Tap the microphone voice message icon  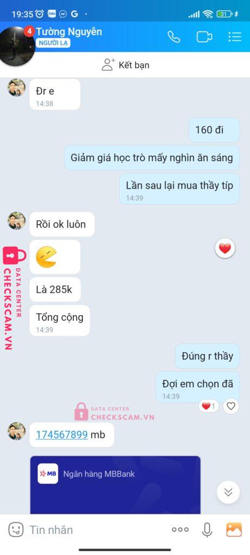207,530
